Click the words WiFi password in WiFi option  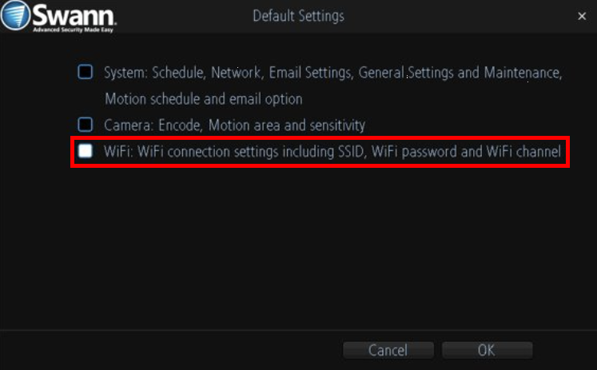[x=414, y=152]
